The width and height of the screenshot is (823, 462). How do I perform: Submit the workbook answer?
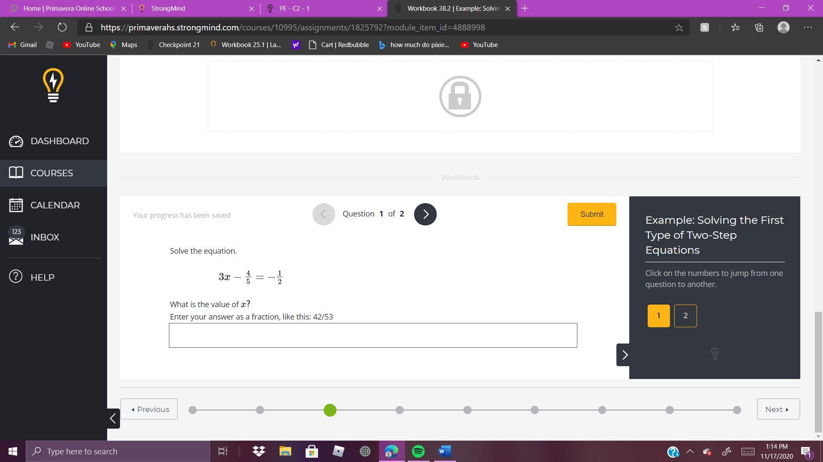point(592,214)
